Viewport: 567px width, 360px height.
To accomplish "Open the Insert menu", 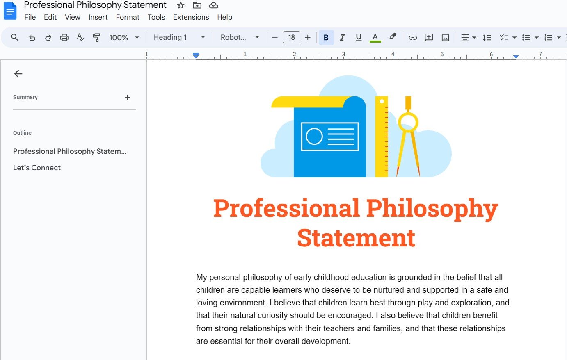I will pos(98,17).
